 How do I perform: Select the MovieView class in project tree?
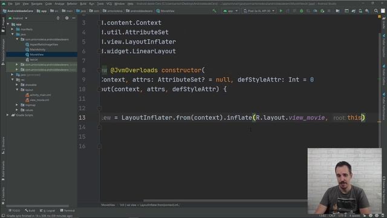coord(36,54)
